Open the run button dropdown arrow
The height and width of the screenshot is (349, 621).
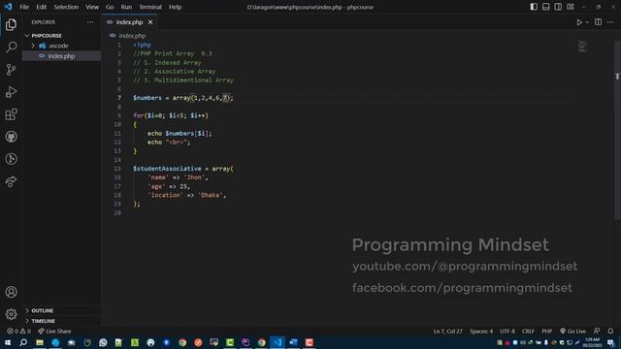pos(587,22)
